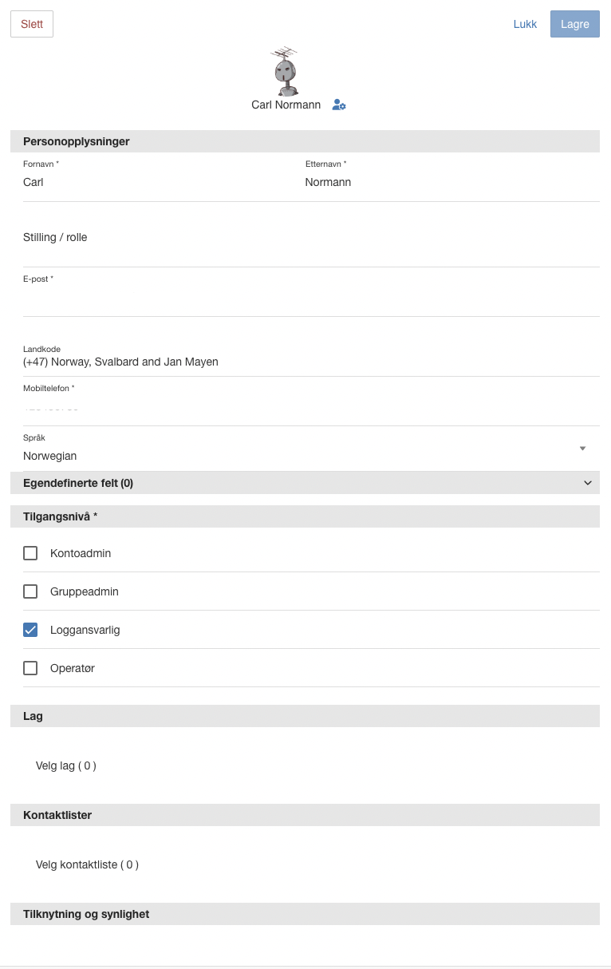Check the Operatør access level box

click(30, 668)
